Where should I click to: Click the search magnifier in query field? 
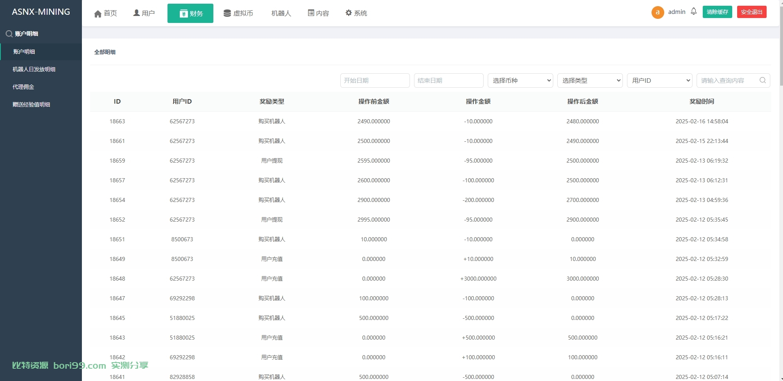point(763,80)
